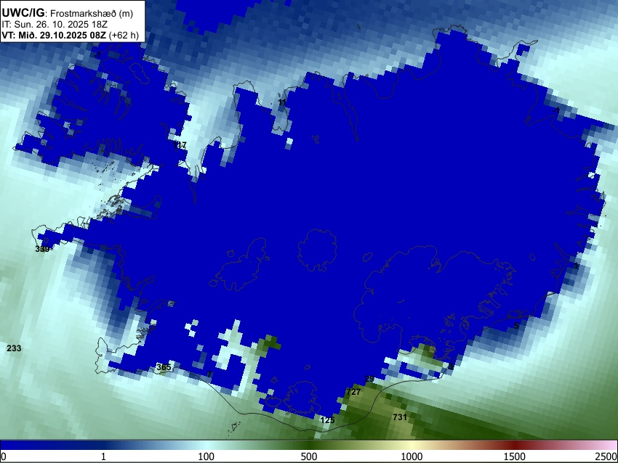Click the map value 339
The height and width of the screenshot is (463, 618).
[42, 249]
